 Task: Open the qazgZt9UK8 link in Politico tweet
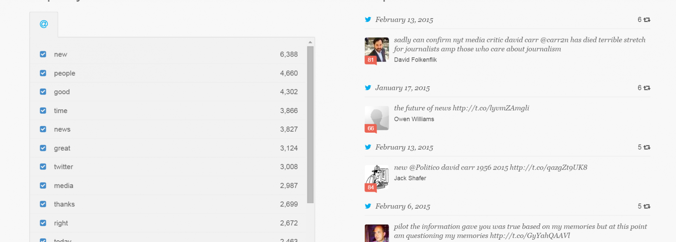coord(548,168)
